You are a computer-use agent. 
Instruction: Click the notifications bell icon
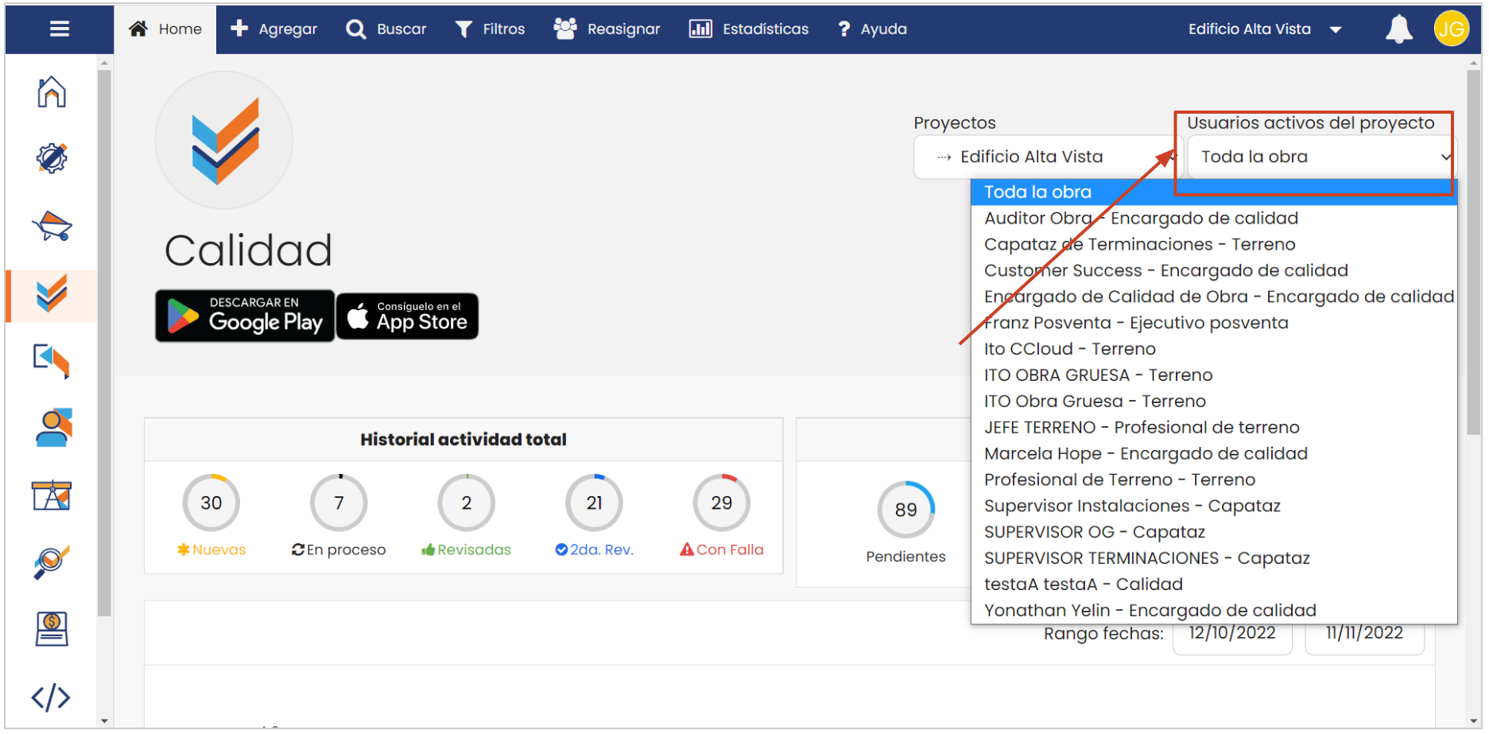pos(1398,29)
